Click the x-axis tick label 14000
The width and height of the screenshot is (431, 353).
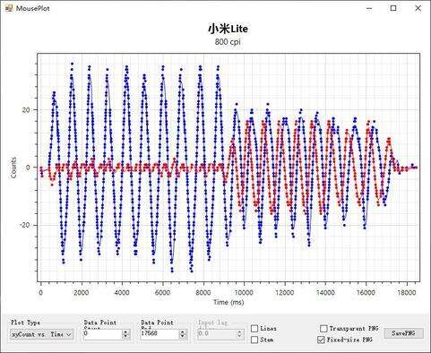[x=325, y=292]
